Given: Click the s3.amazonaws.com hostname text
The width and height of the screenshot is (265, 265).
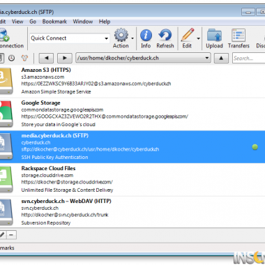Looking at the screenshot, I should point(43,77).
